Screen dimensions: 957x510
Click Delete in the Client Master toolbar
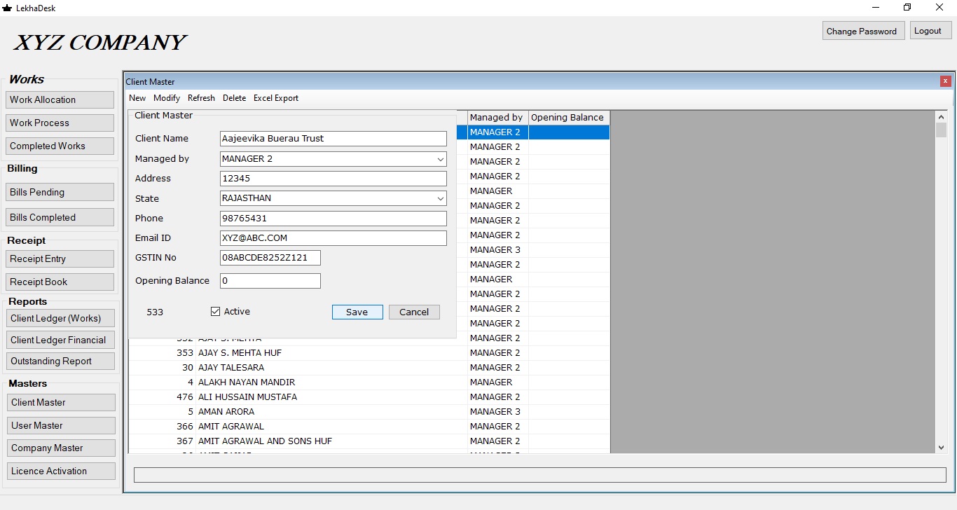tap(234, 98)
